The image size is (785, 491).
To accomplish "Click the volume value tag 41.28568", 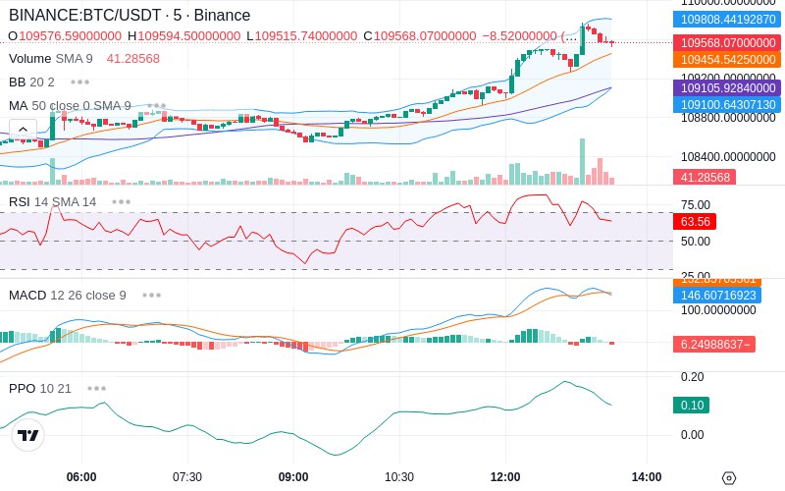I will tap(705, 178).
